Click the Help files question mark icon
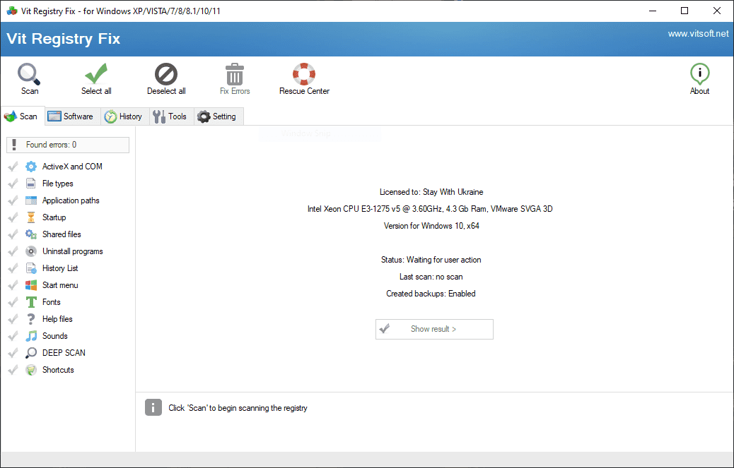 (31, 319)
